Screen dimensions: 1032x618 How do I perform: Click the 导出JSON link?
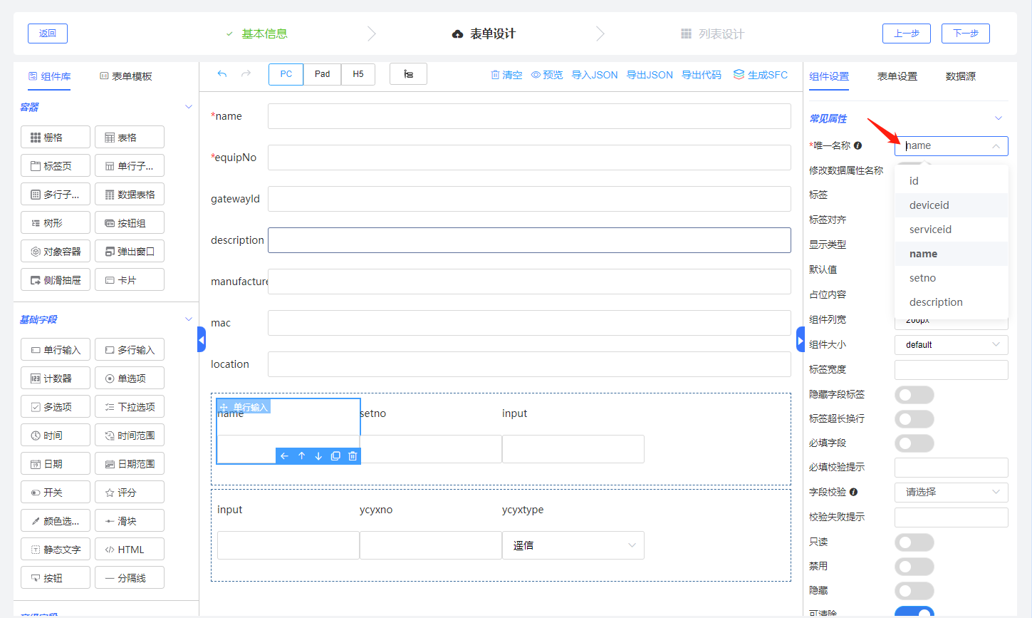[649, 75]
